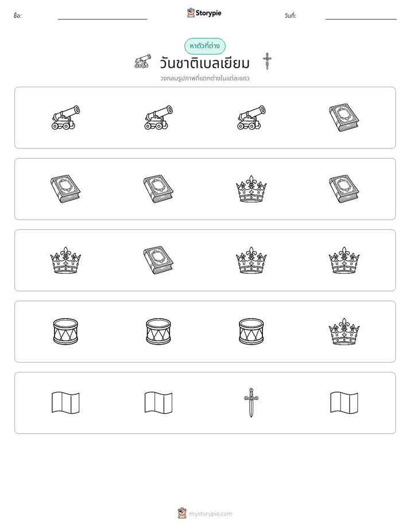Click the Storypie logo at top
This screenshot has width=410, height=530.
[204, 13]
